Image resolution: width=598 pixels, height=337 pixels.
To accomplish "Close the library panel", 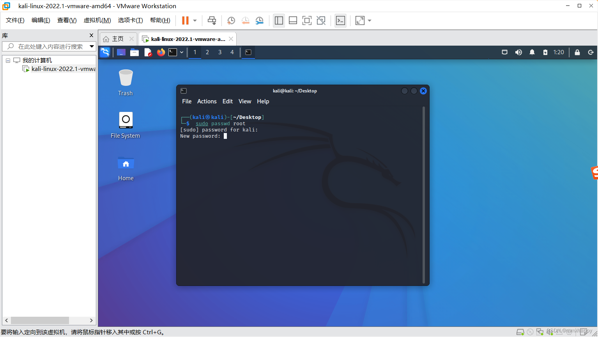I will [x=92, y=35].
